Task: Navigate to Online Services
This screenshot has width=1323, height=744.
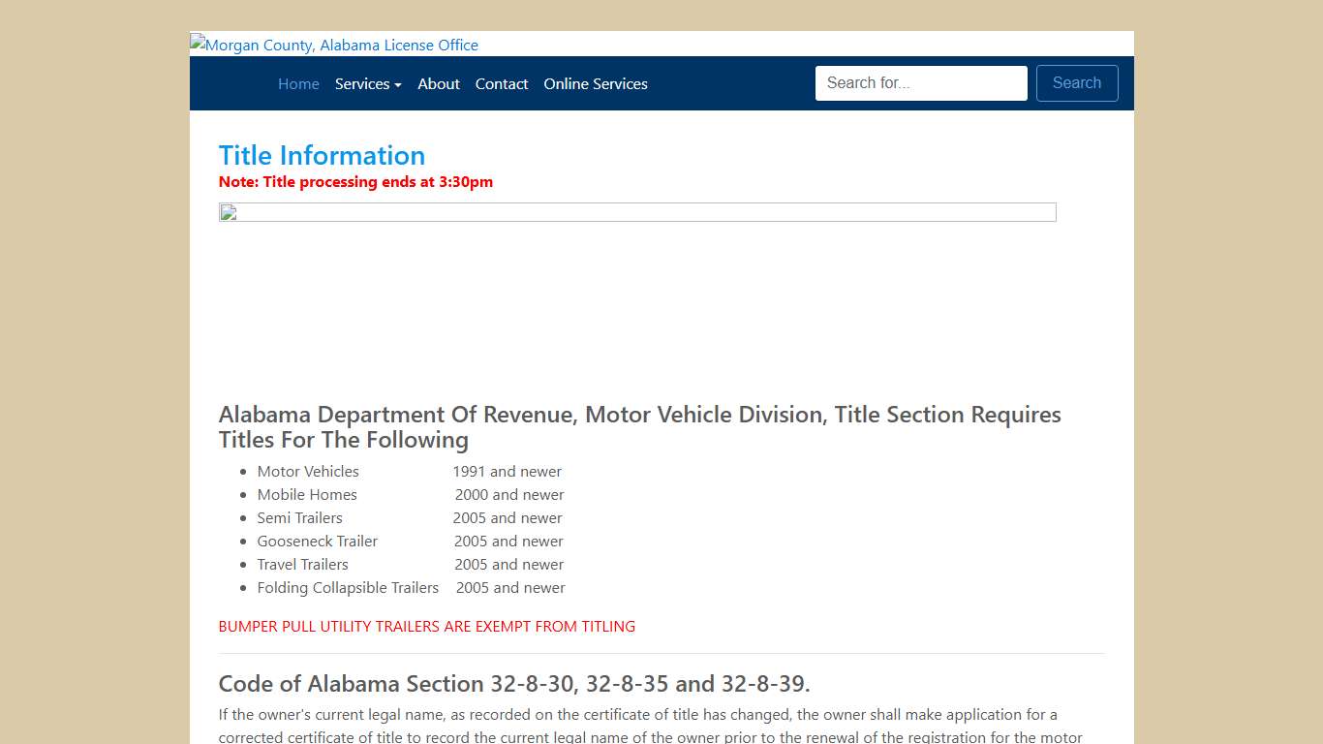Action: point(595,84)
